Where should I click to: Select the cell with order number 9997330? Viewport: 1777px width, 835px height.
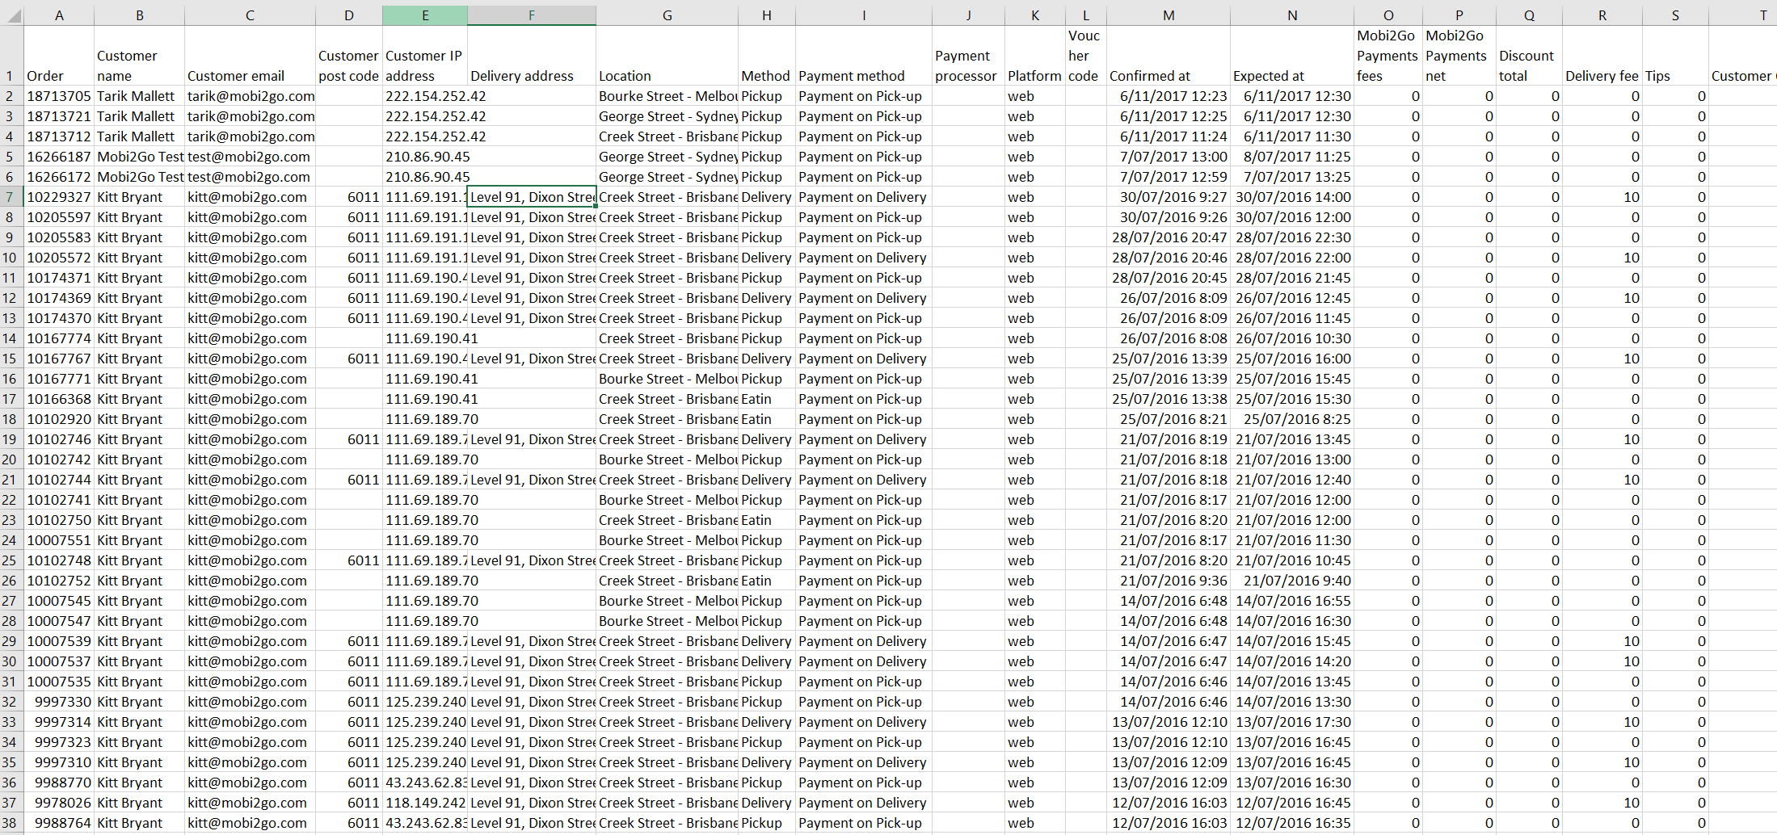click(x=59, y=702)
